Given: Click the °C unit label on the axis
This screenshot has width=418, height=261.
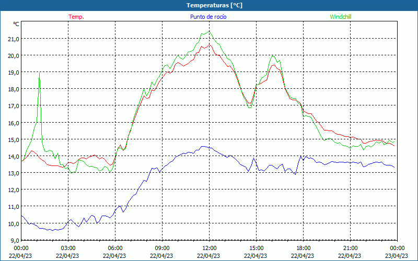Looking at the screenshot, I should tap(16, 24).
